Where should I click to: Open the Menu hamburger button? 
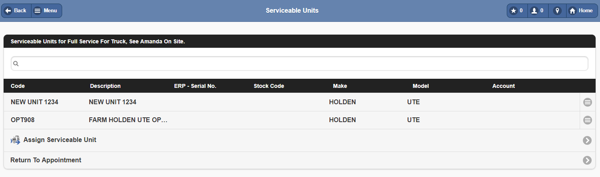point(46,11)
